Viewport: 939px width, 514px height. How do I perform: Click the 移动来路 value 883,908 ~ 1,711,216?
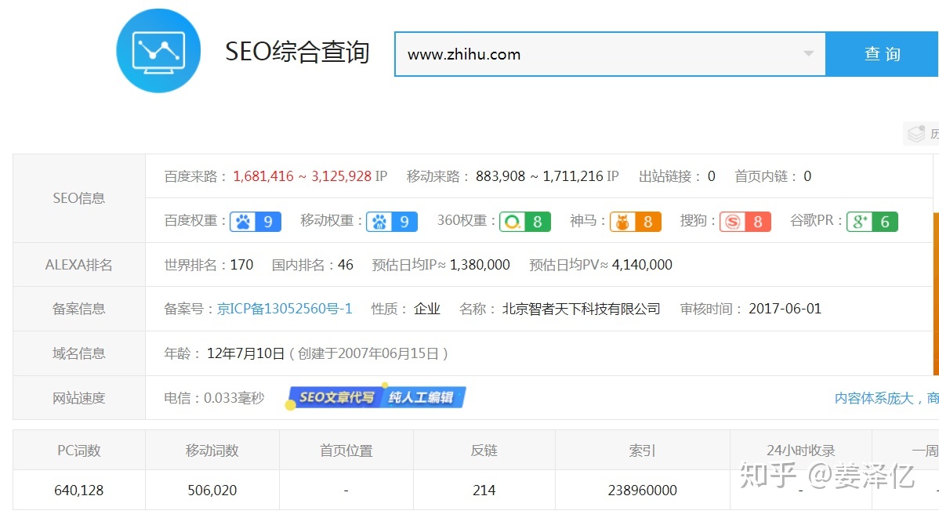click(x=539, y=176)
